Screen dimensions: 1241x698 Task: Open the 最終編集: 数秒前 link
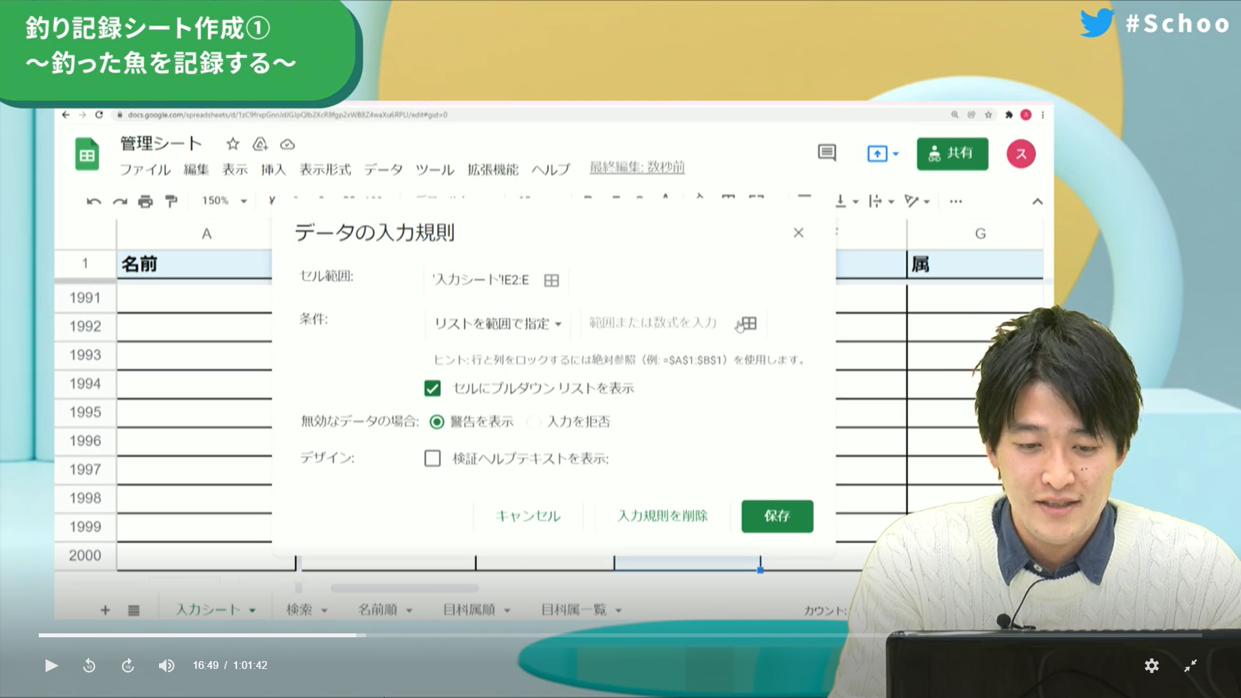click(x=637, y=167)
